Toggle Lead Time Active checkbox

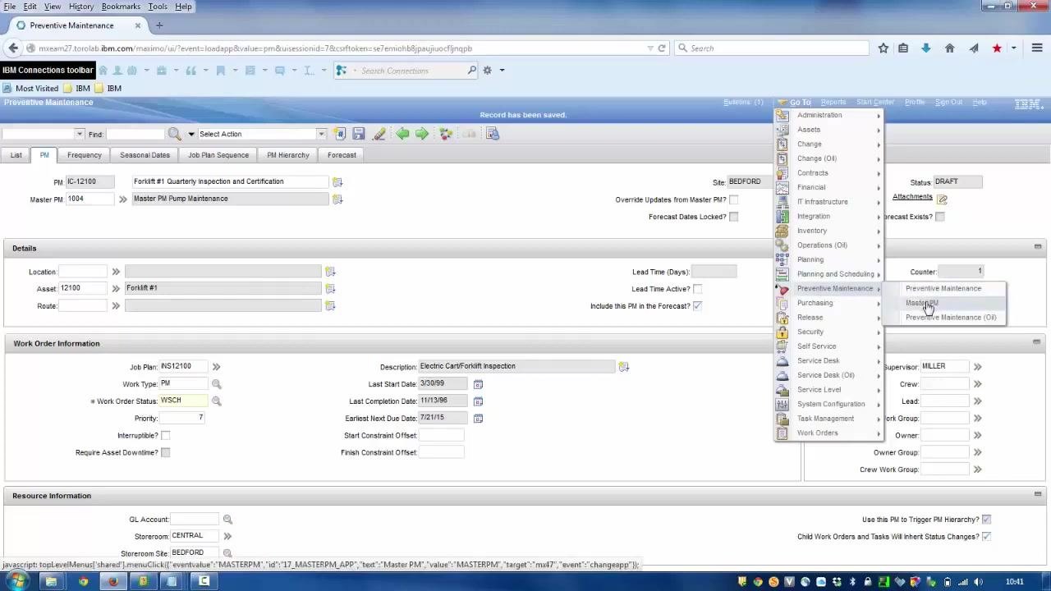point(698,289)
